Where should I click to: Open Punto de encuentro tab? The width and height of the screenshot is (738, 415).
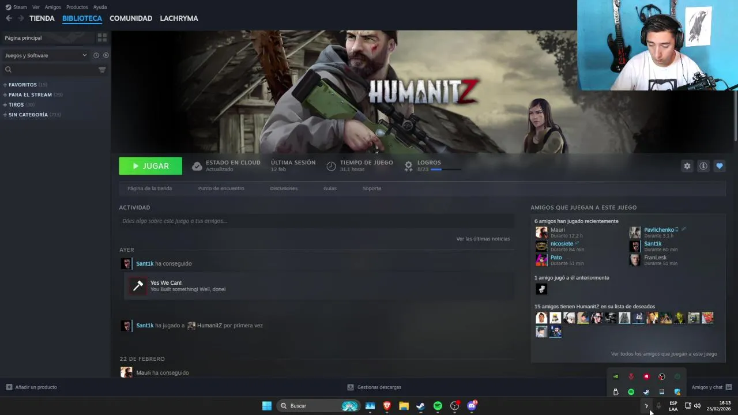(221, 188)
